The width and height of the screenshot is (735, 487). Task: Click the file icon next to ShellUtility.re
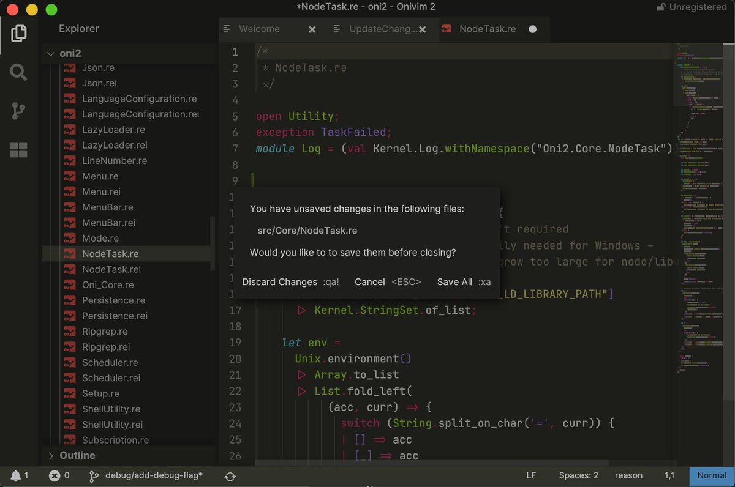(70, 409)
